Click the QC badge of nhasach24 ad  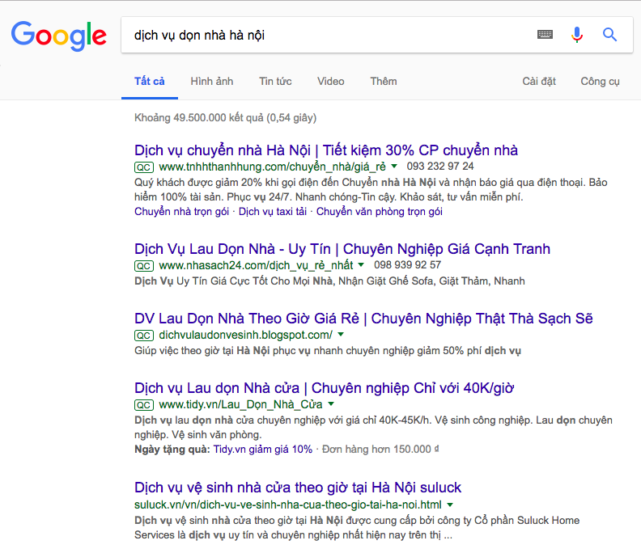pos(144,266)
